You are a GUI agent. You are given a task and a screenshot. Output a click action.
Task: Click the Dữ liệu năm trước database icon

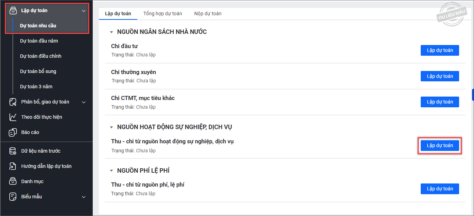coord(13,151)
